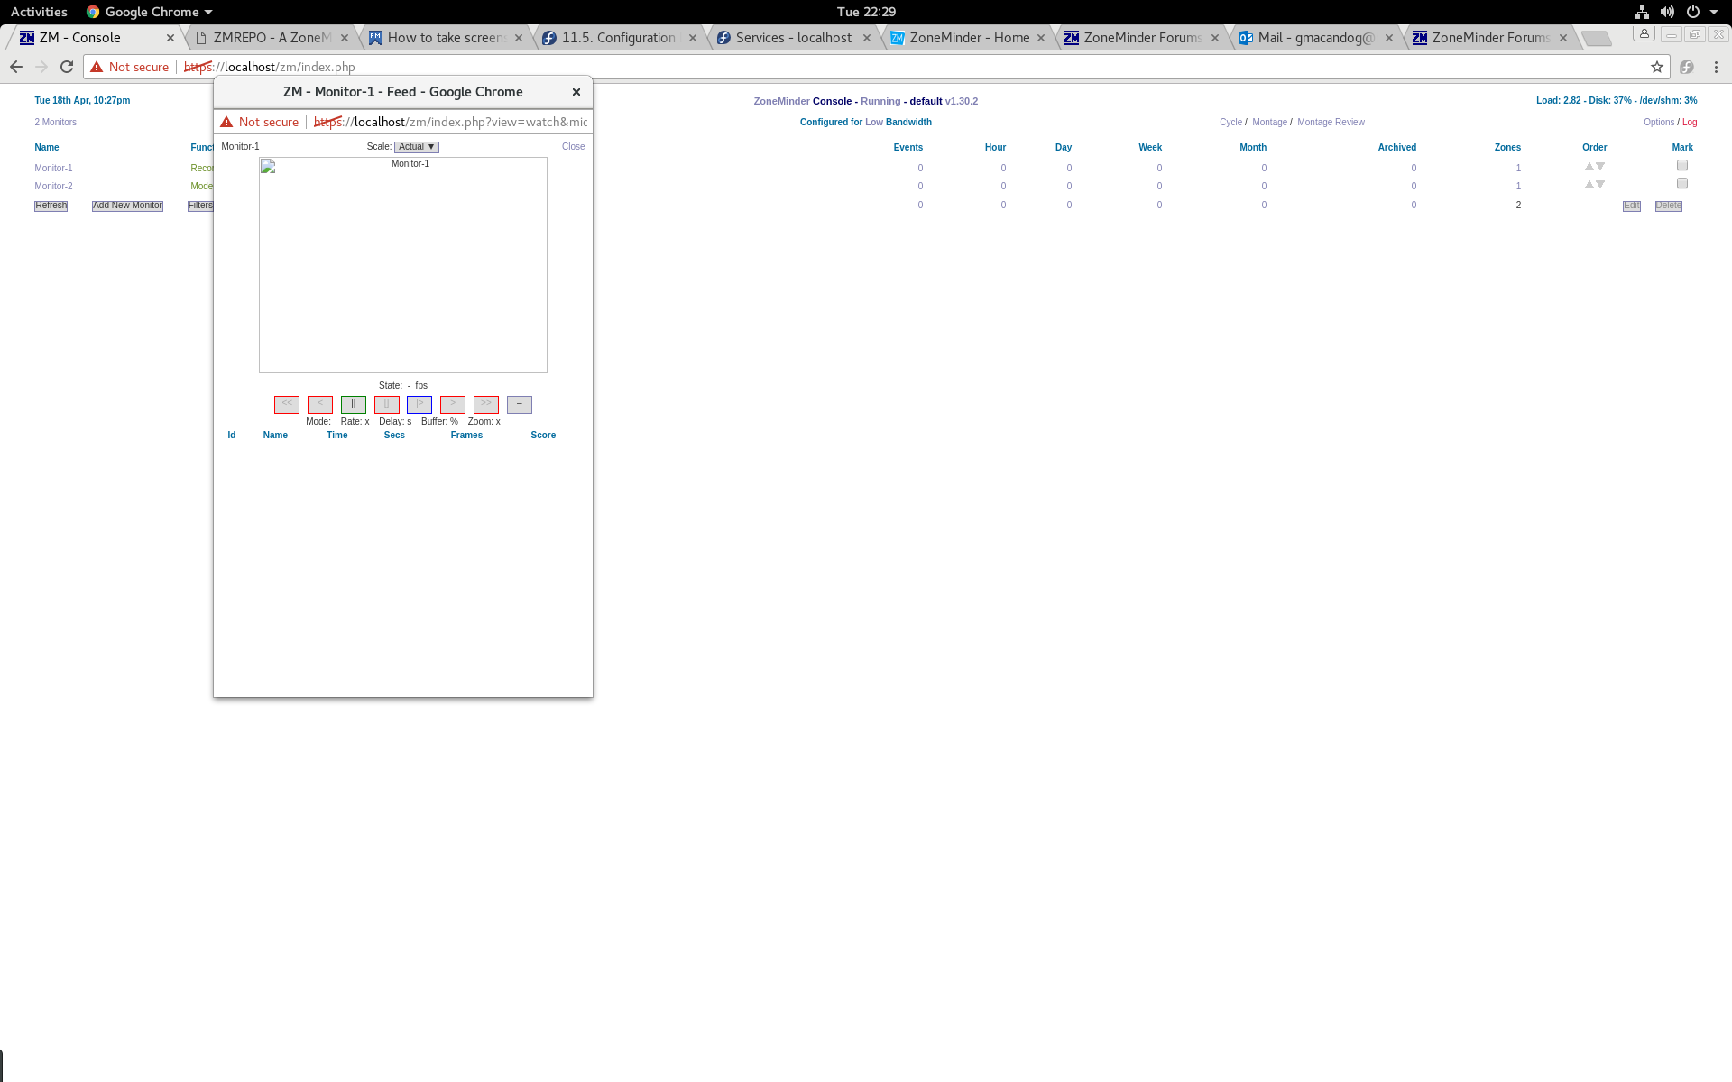Click the fast rewind << playback button
Viewport: 1732px width, 1082px height.
287,405
